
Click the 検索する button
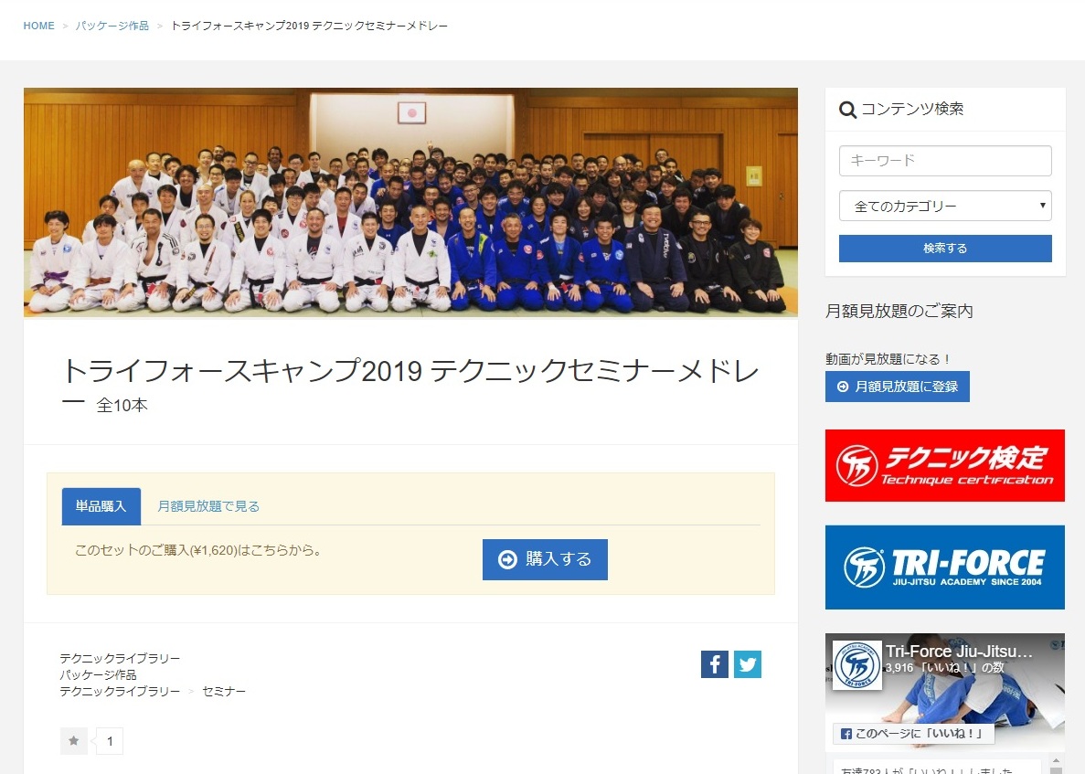(x=945, y=249)
